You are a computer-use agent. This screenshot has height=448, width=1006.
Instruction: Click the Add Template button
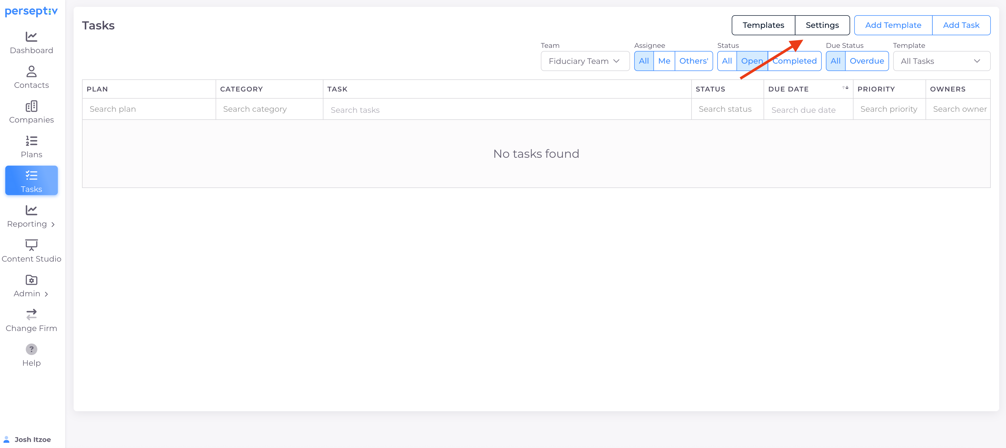893,26
